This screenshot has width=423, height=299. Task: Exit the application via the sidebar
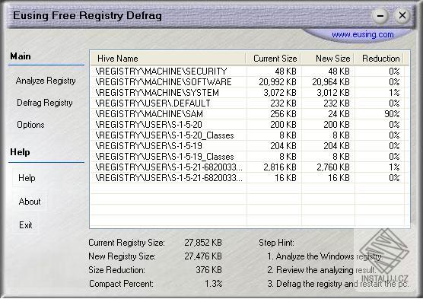click(x=26, y=225)
